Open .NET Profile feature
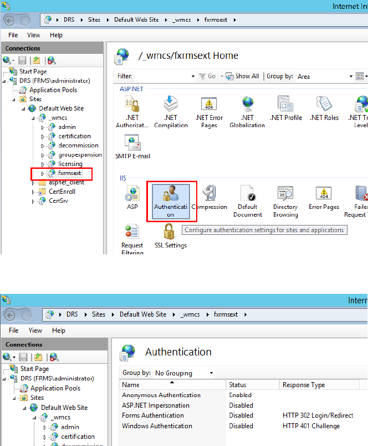 tap(286, 108)
